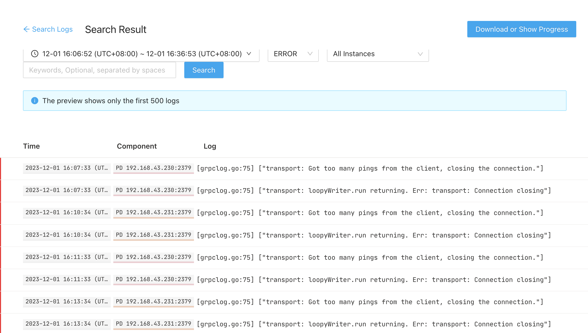Click the info icon in preview notice
The height and width of the screenshot is (333, 588).
(35, 101)
